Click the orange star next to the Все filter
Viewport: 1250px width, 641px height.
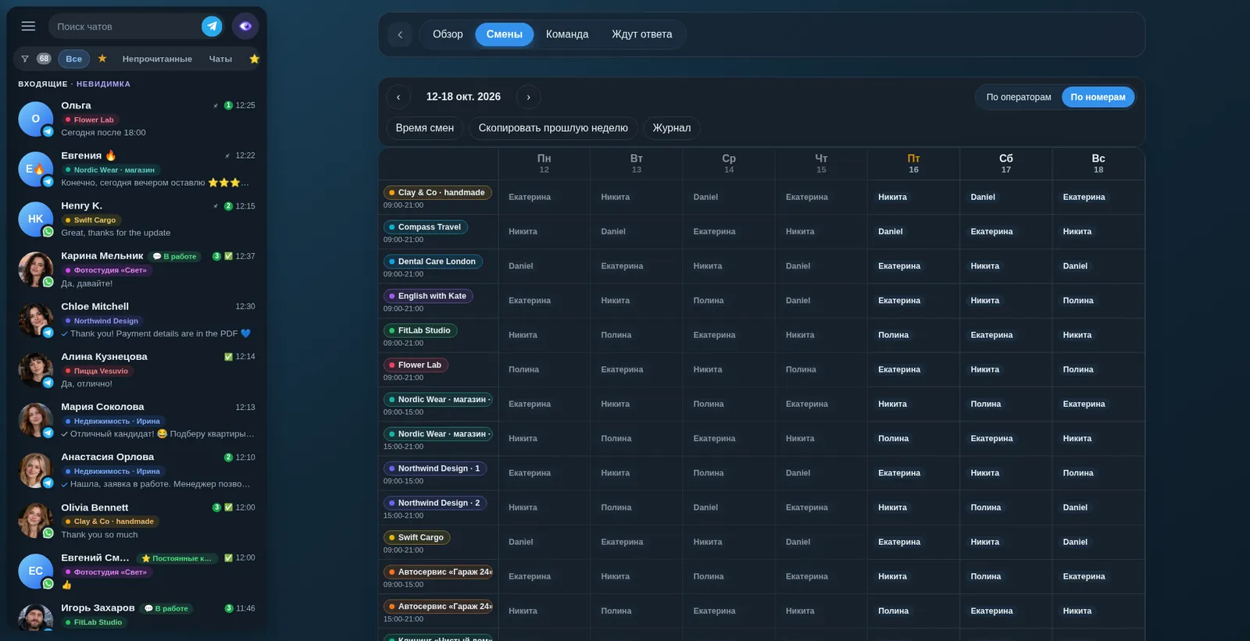pyautogui.click(x=102, y=59)
